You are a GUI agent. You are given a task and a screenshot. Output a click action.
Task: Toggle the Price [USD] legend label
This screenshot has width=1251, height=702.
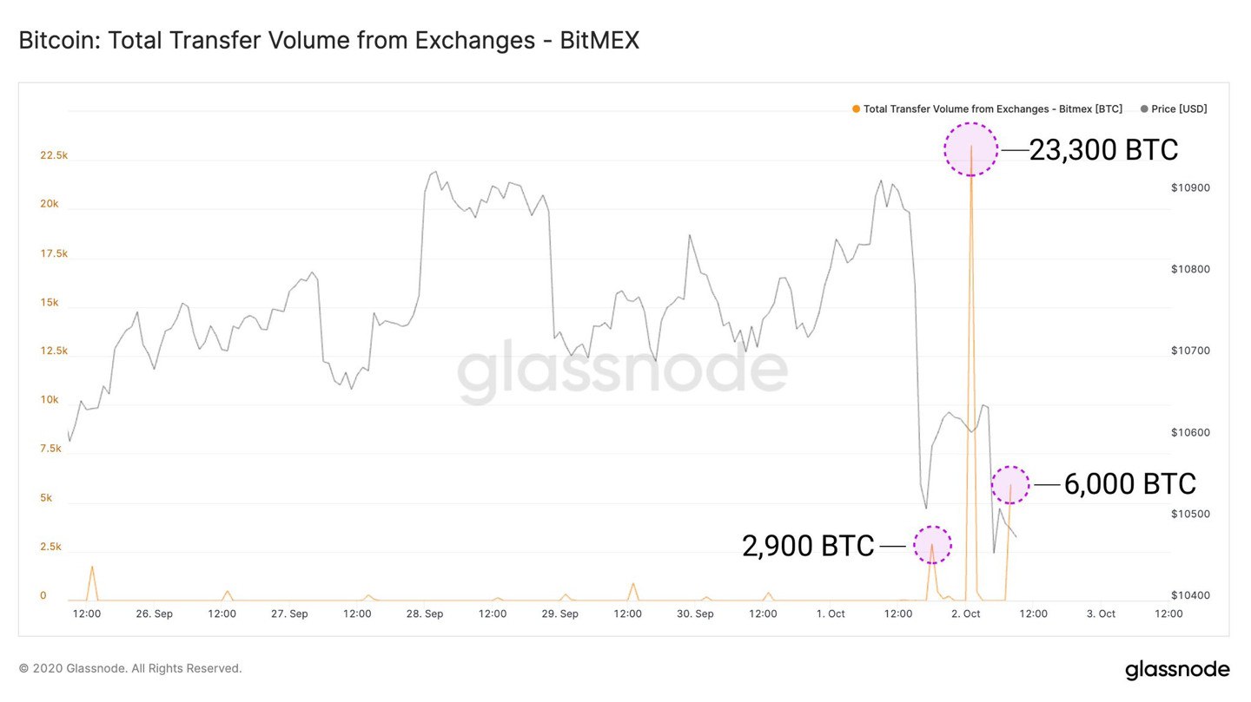click(1179, 109)
